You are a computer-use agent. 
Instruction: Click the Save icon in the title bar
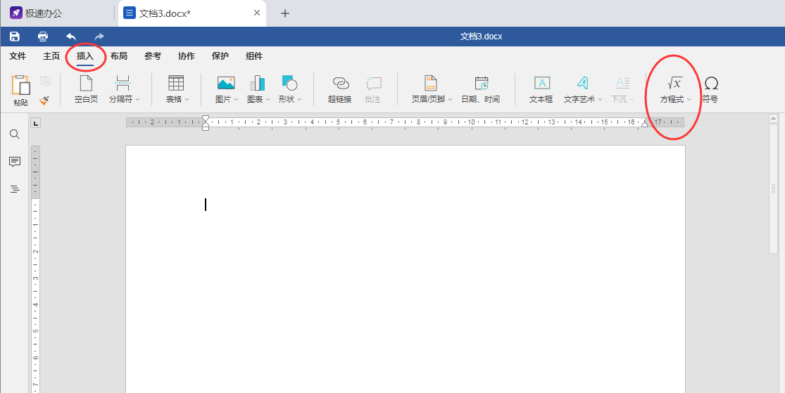click(15, 37)
